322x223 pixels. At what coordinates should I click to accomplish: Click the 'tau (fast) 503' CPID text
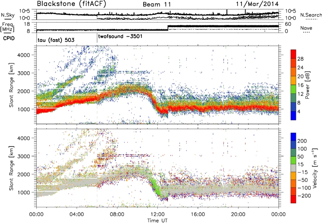click(x=56, y=40)
